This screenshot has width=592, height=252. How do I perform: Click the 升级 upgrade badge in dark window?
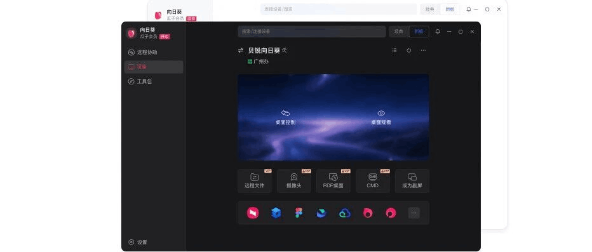pos(165,37)
